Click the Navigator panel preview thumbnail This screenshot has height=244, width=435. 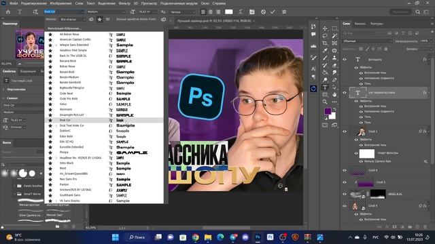coord(29,45)
